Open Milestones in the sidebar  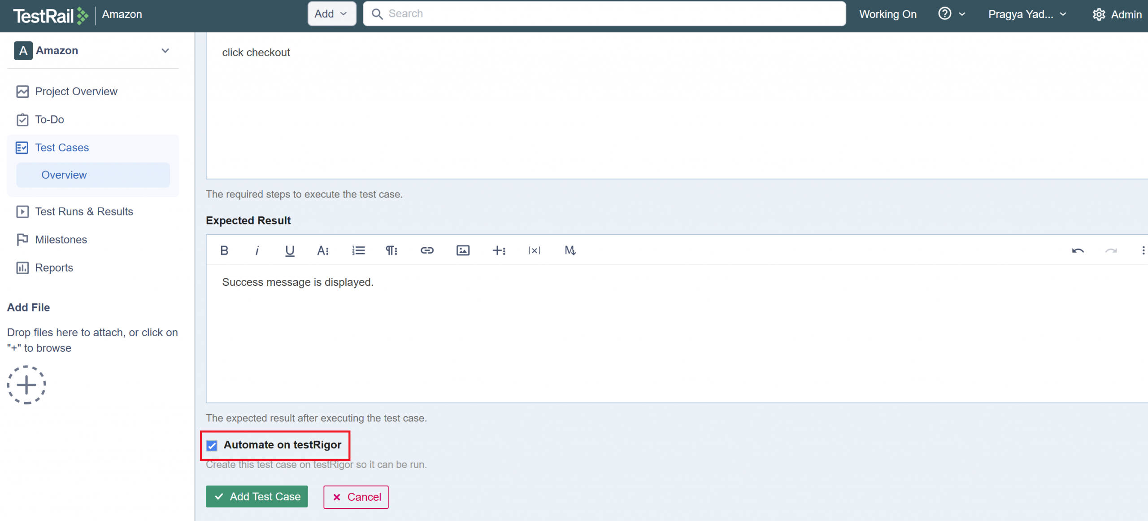tap(61, 240)
